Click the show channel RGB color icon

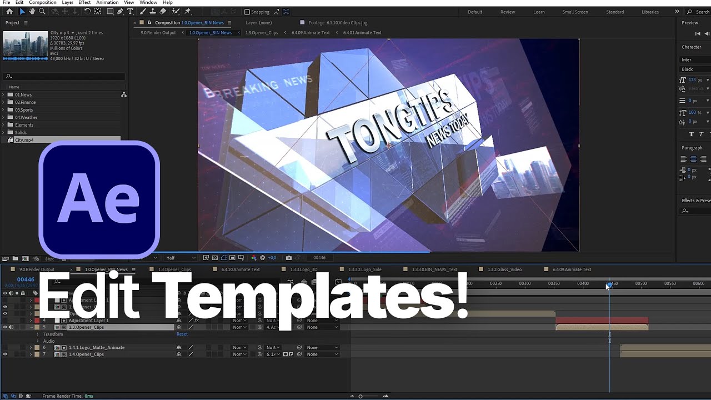pos(254,258)
